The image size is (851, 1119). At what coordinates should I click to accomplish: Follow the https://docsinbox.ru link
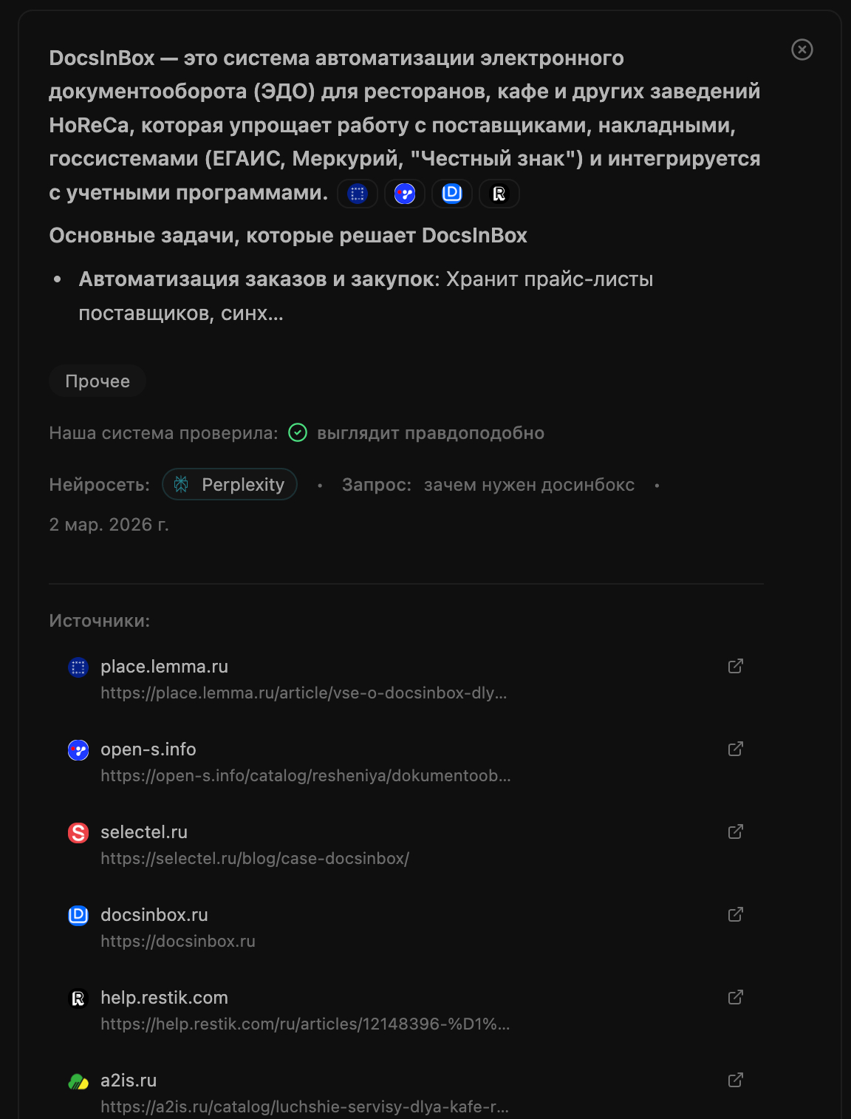click(x=178, y=942)
